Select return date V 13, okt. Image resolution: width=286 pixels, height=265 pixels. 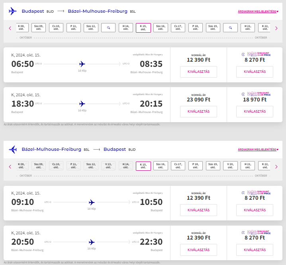tap(108, 166)
